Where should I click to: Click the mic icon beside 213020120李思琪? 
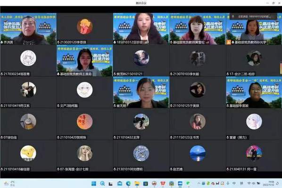58,42
